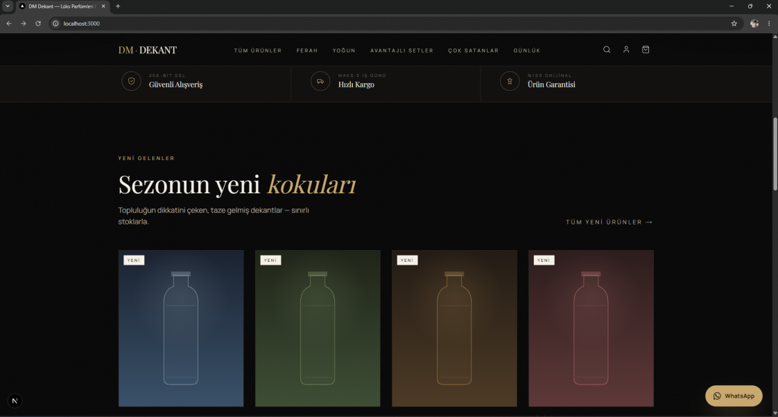Reload the page with the refresh icon

coord(37,24)
